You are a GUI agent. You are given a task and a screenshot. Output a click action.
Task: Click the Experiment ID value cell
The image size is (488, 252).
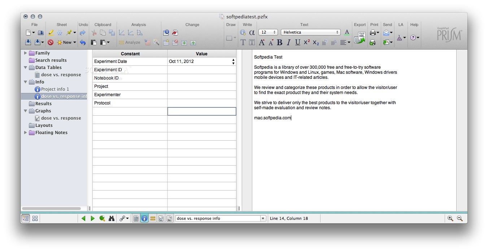pyautogui.click(x=202, y=70)
